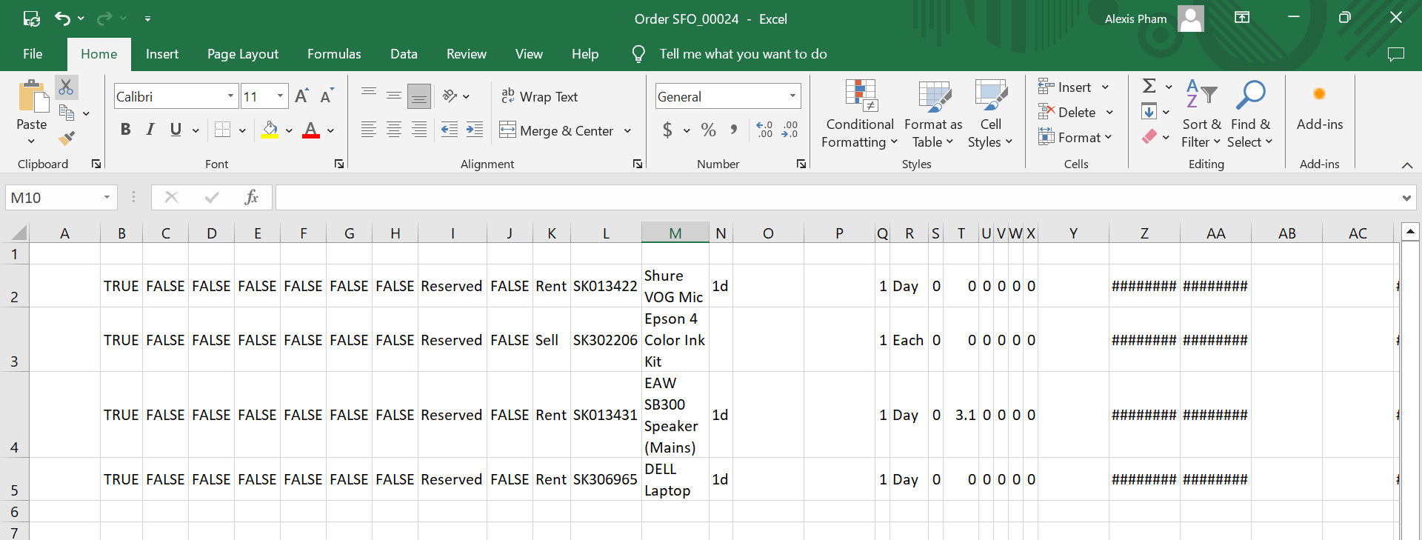
Task: Open the font name Calibri dropdown
Action: [230, 96]
